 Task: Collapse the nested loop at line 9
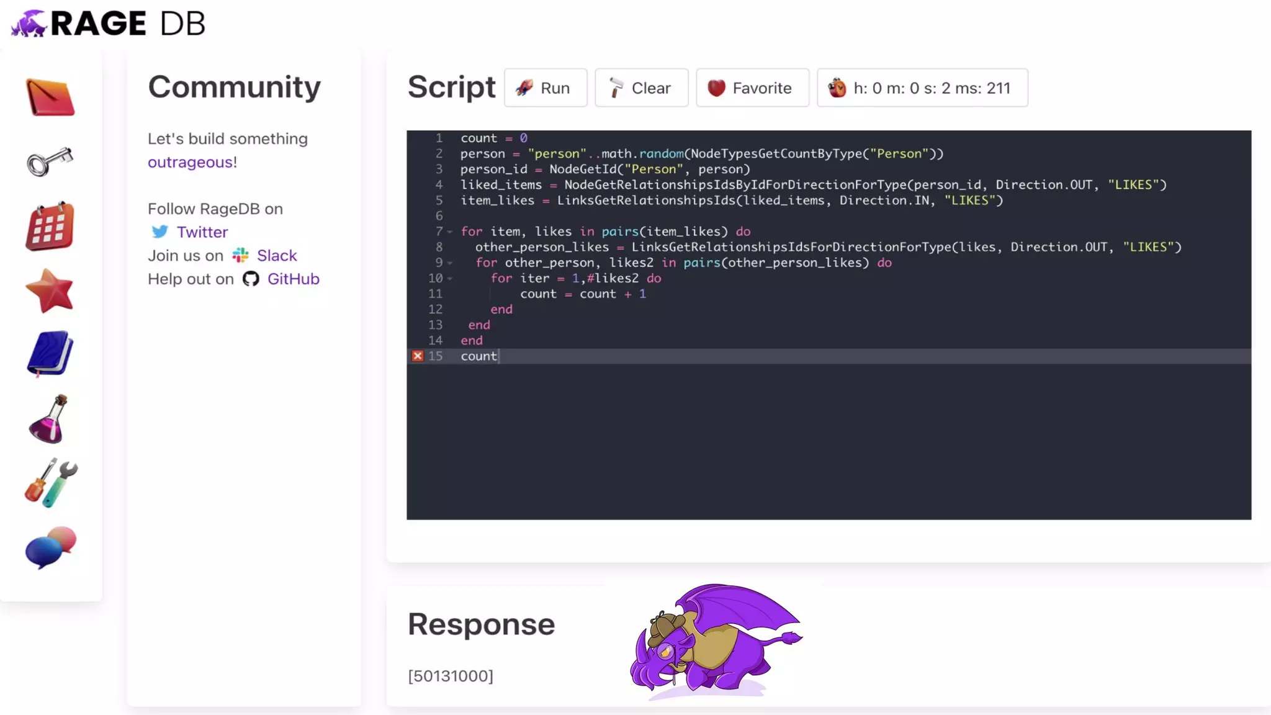(450, 263)
